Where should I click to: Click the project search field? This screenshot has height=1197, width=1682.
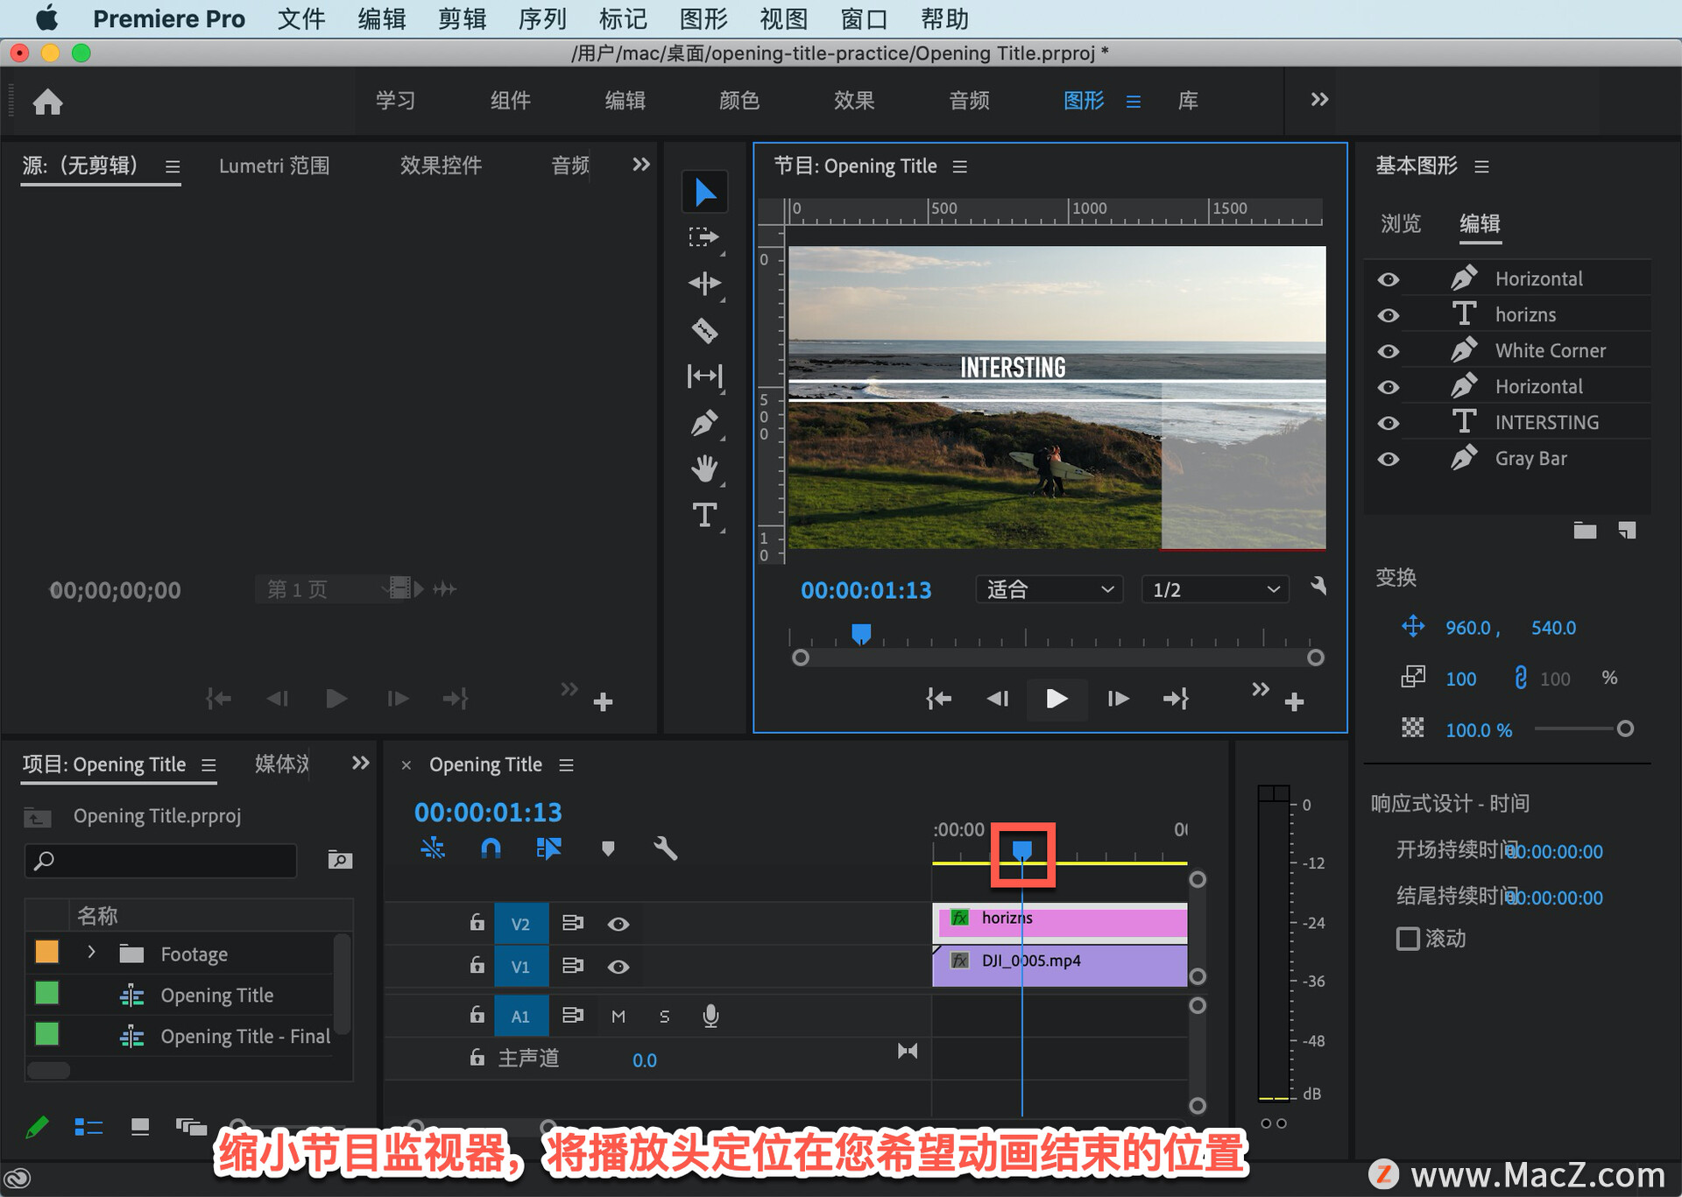pyautogui.click(x=162, y=860)
